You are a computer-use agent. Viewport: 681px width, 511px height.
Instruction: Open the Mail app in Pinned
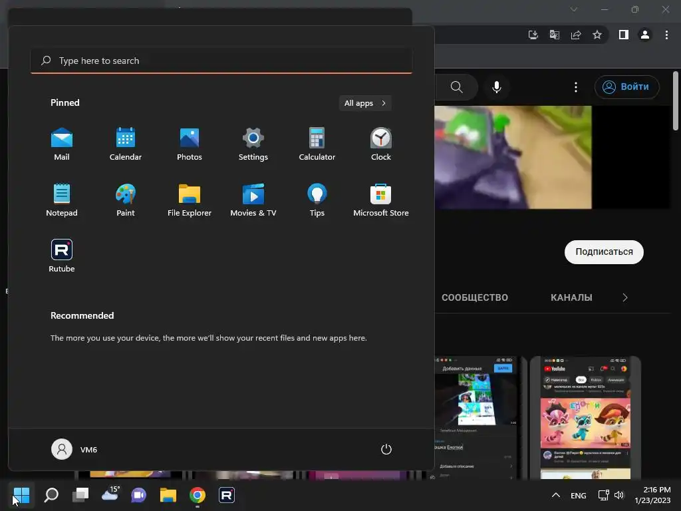pos(62,144)
